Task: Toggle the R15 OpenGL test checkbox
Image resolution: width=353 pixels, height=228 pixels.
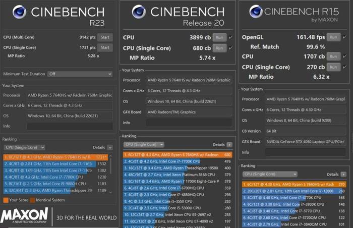Action: [344, 37]
